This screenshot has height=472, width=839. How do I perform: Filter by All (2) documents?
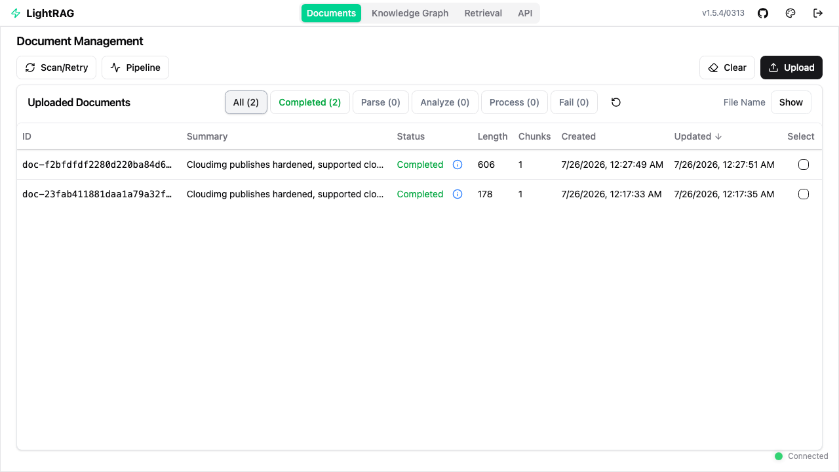246,102
